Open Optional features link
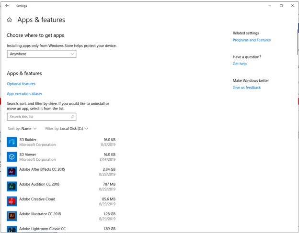Screen dimensions: 299x233 coord(21,84)
